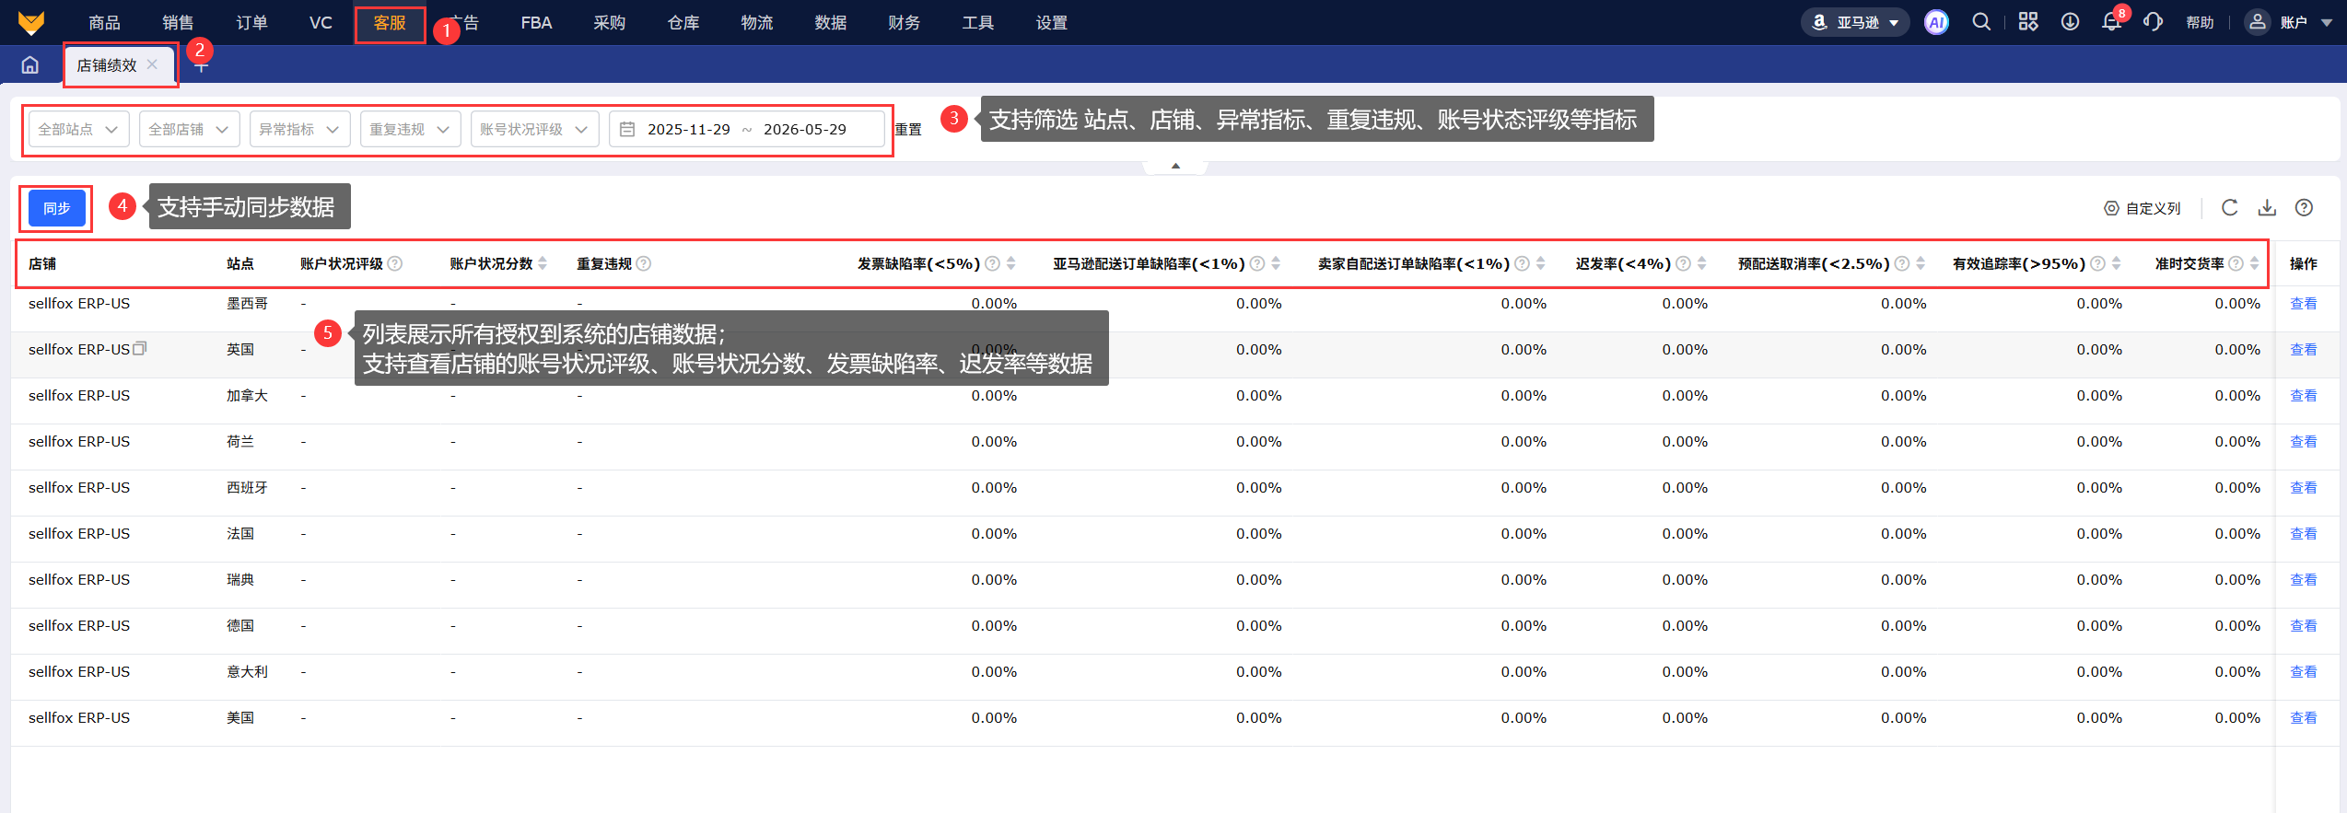Click 查看 for the 墨西哥 row
The height and width of the screenshot is (813, 2347).
[x=2303, y=303]
